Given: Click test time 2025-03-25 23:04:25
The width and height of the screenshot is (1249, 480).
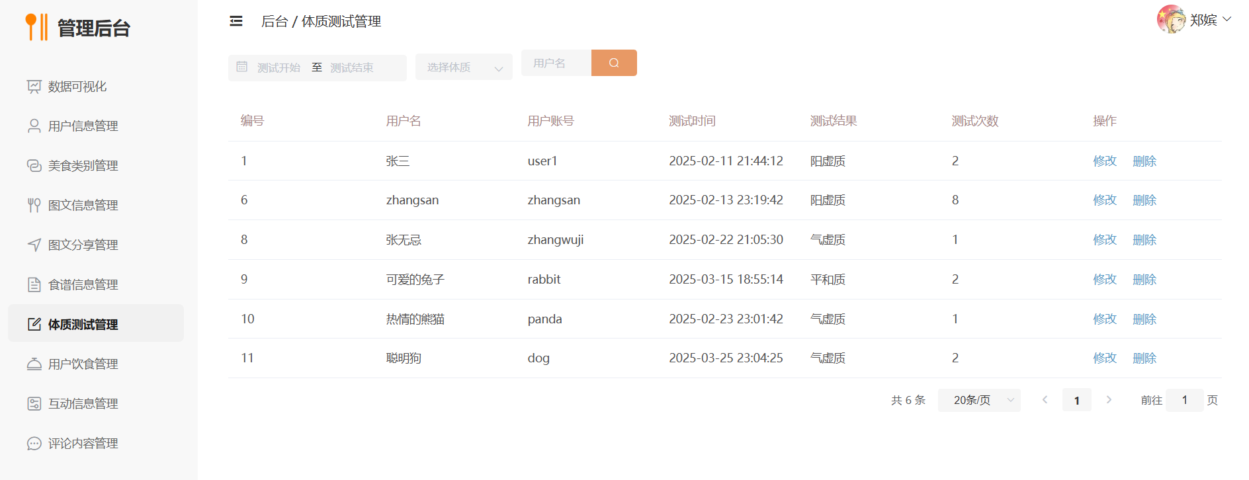Looking at the screenshot, I should tap(726, 358).
